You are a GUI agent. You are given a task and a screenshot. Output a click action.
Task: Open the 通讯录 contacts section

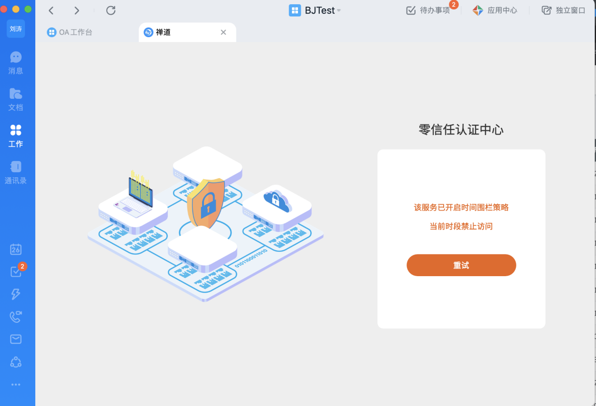(16, 172)
